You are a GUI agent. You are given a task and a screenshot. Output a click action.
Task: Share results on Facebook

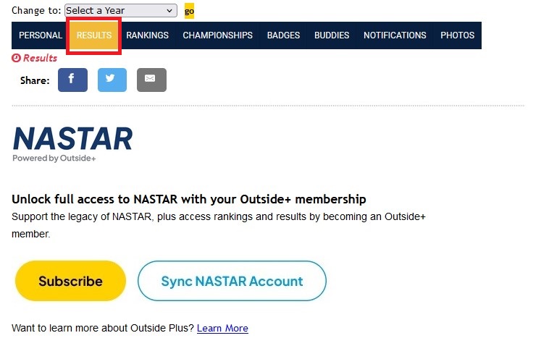tap(72, 80)
